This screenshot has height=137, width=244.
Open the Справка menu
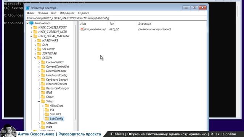tap(83, 13)
